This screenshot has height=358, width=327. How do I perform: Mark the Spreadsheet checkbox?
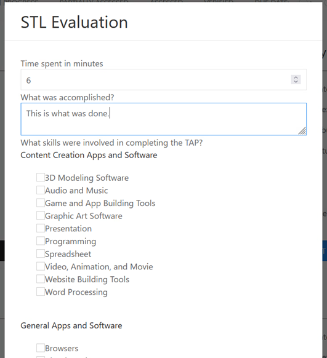tap(41, 253)
